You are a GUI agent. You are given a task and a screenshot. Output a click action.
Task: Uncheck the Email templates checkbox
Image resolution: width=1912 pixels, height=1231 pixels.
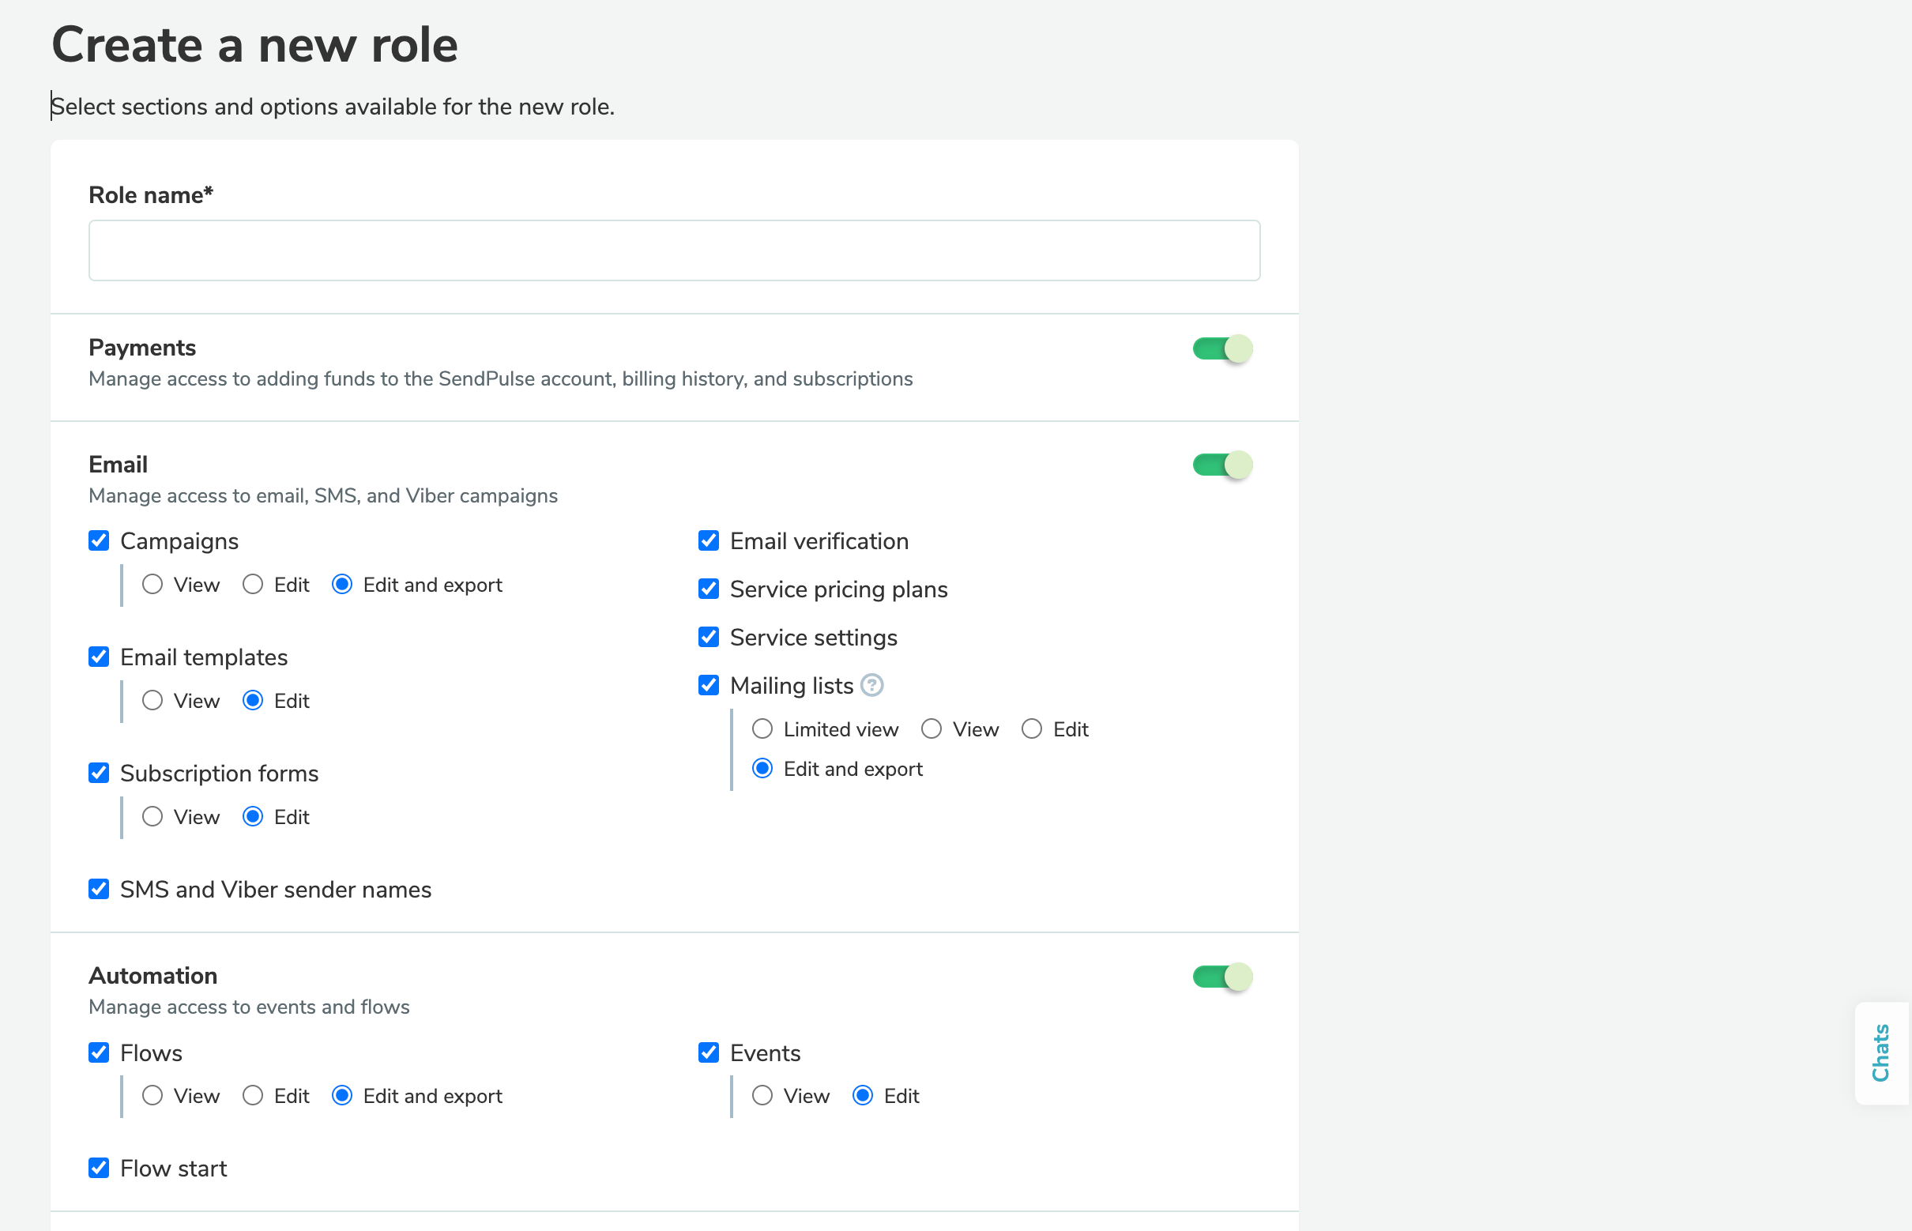[98, 657]
